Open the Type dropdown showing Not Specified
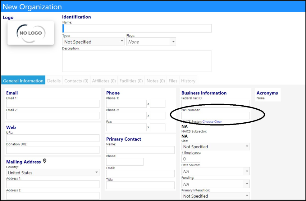 coord(93,42)
